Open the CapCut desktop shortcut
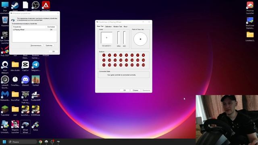The height and width of the screenshot is (145, 258). 25,66
